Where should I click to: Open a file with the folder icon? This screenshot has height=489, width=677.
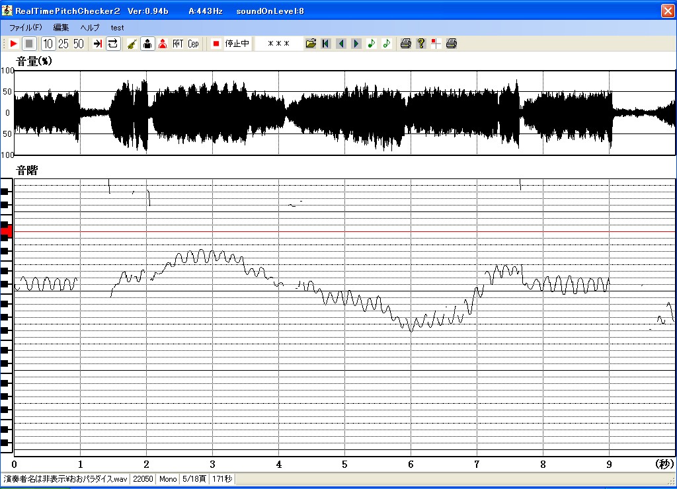point(311,44)
